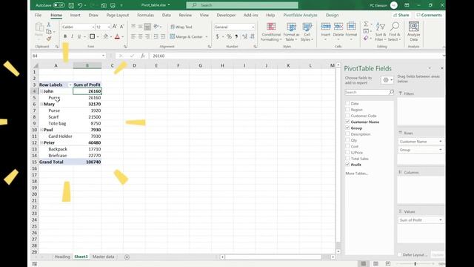Save the workbook using the disk icon

pos(71,5)
